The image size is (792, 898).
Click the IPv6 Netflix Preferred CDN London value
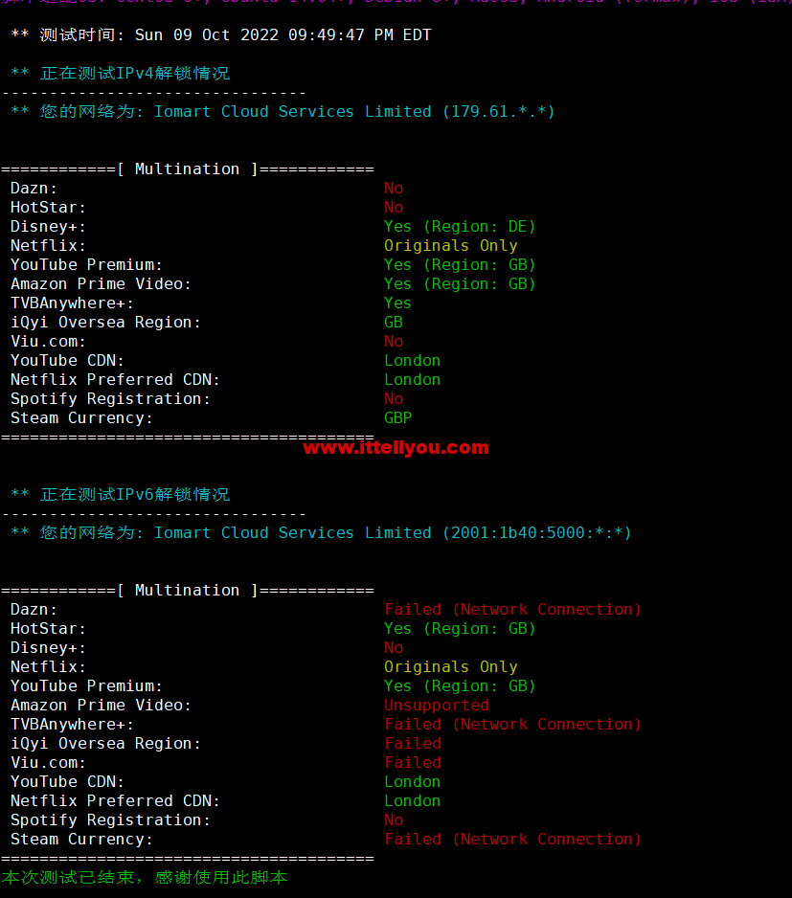[412, 801]
